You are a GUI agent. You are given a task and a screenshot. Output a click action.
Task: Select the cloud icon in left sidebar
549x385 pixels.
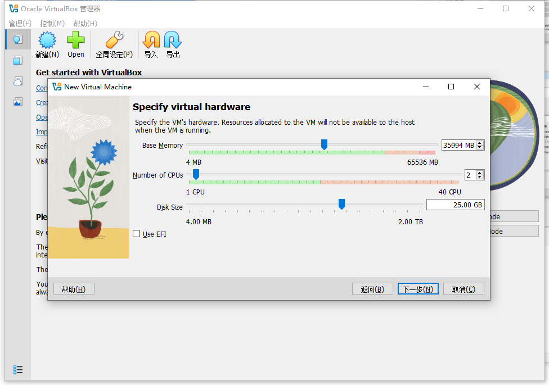pyautogui.click(x=18, y=81)
